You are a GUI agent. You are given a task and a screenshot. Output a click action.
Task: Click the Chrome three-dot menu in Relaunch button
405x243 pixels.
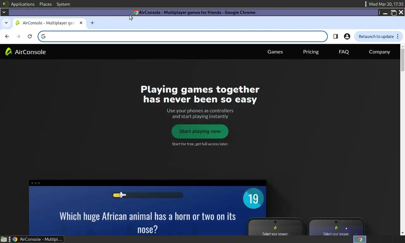pyautogui.click(x=398, y=36)
